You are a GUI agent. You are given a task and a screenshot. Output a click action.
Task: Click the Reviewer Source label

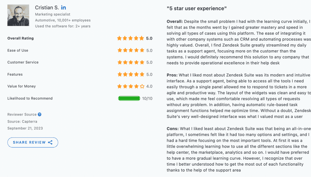(22, 114)
